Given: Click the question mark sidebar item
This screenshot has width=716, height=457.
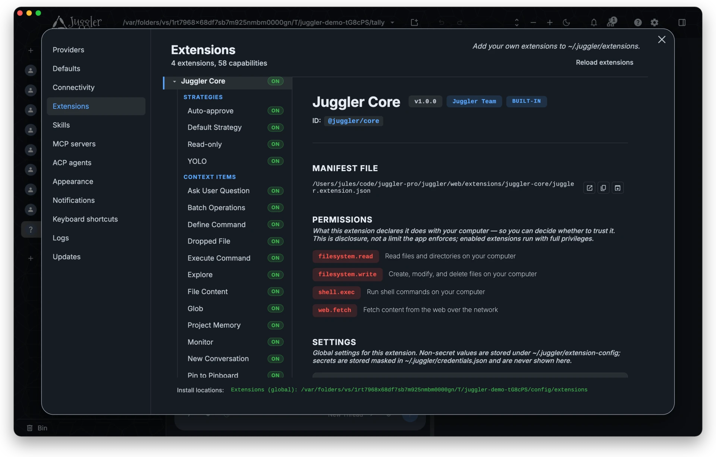Looking at the screenshot, I should tap(31, 230).
